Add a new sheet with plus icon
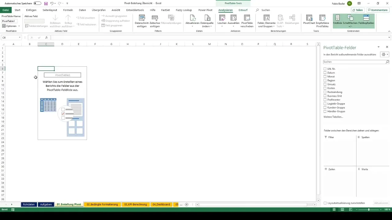Screen dimensions: 392x220 tap(187, 204)
